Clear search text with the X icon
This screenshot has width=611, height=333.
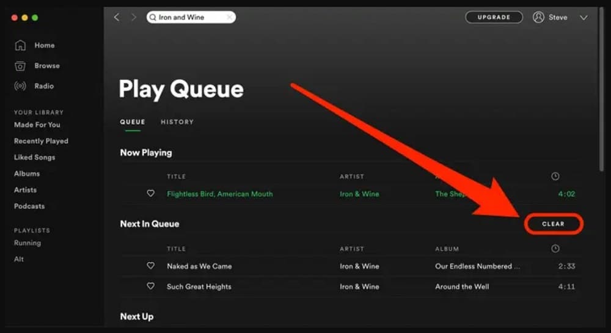(230, 17)
